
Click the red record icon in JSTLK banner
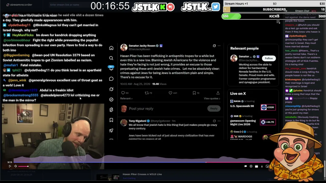[x=171, y=7]
